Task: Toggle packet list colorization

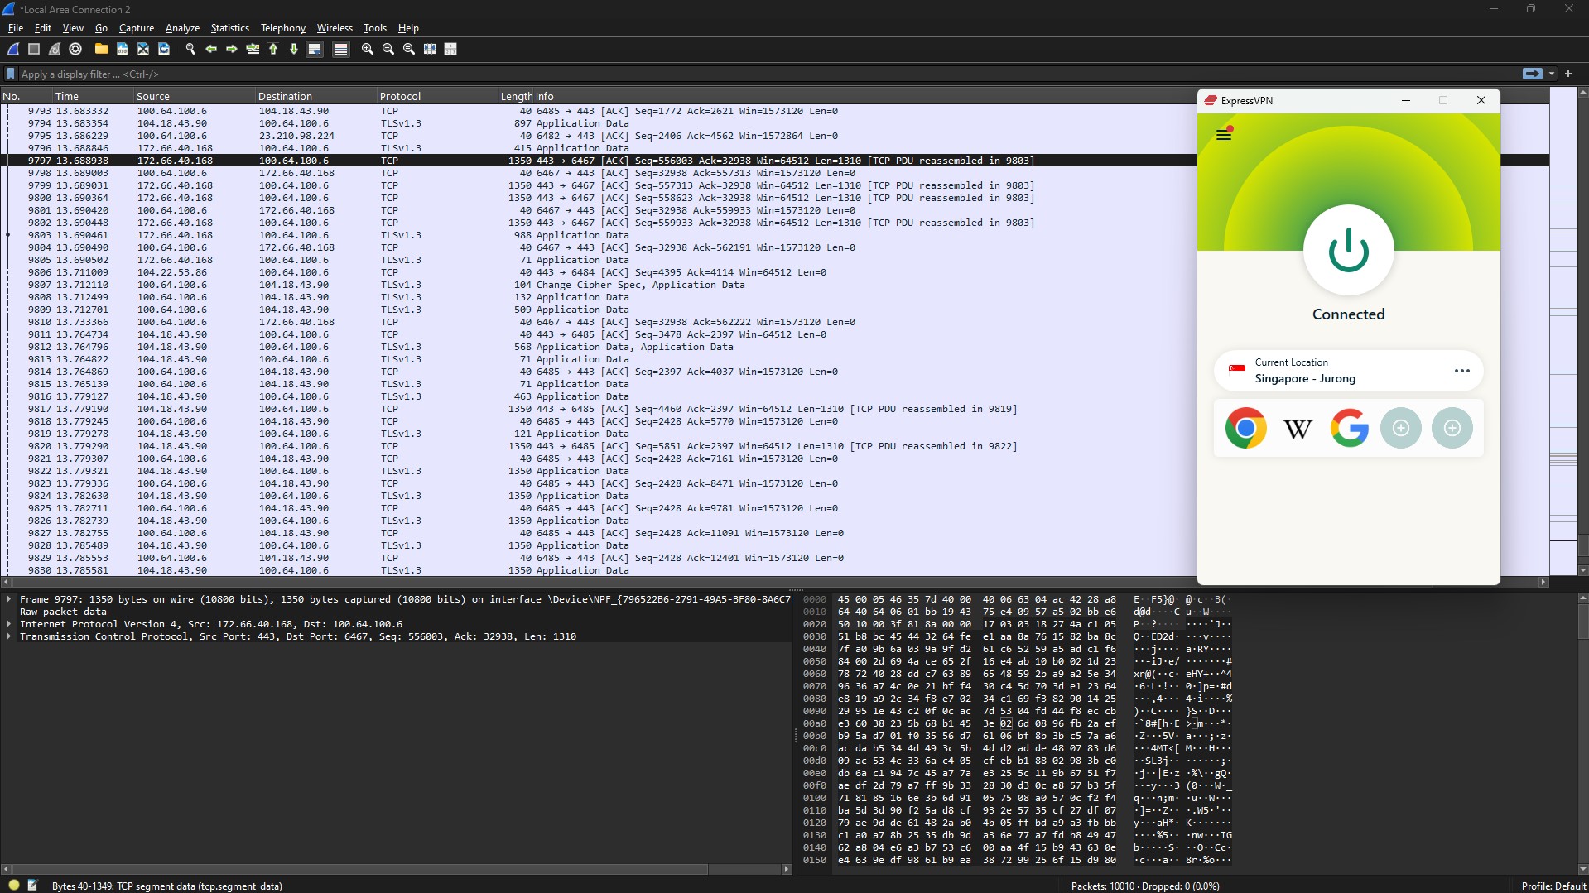Action: (340, 50)
